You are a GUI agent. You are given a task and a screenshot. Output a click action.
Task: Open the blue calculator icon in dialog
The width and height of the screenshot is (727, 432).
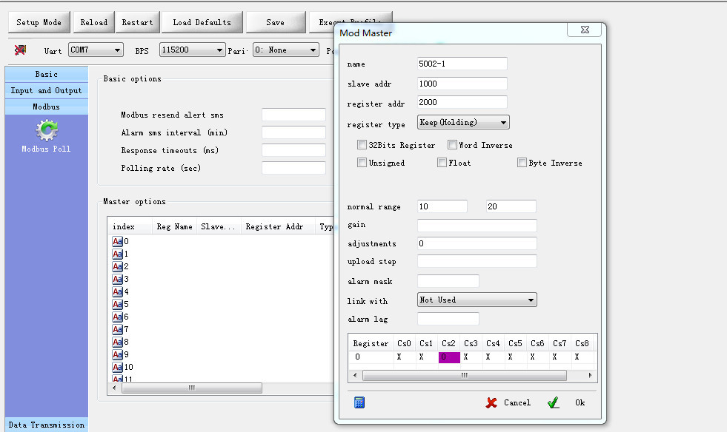pyautogui.click(x=359, y=402)
